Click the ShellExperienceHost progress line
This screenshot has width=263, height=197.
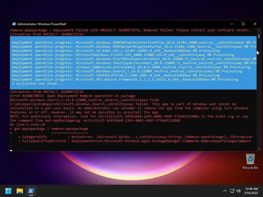pos(134,63)
